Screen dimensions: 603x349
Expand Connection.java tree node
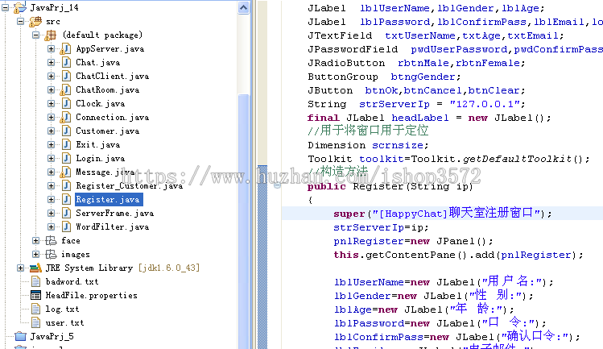coord(51,117)
